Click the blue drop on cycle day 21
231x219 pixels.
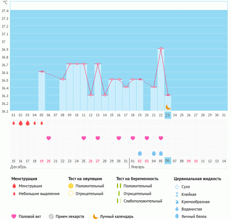pos(154,153)
